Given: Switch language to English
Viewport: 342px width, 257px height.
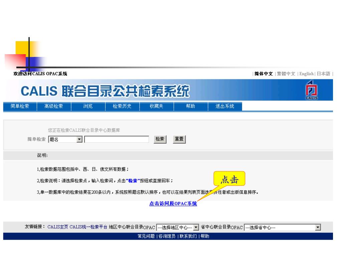Looking at the screenshot, I should 306,74.
